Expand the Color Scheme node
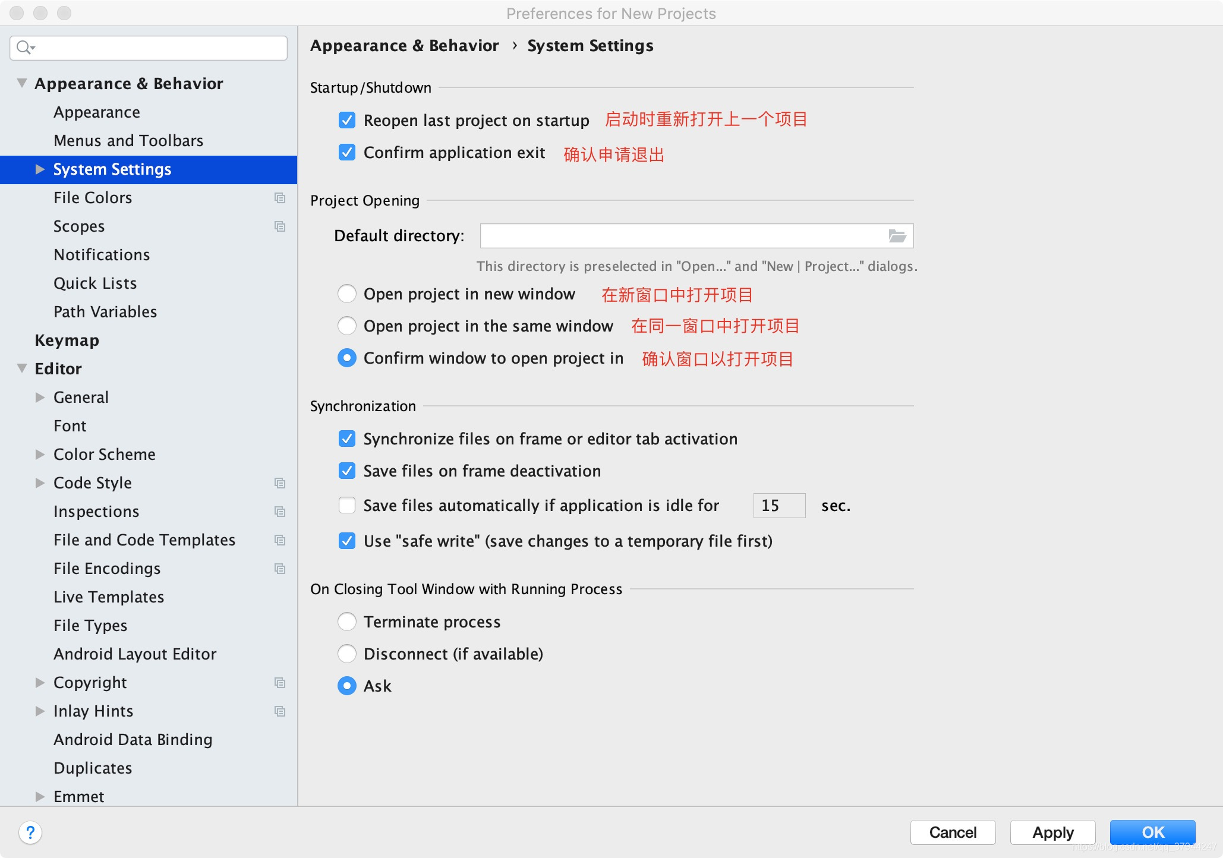The height and width of the screenshot is (858, 1223). (40, 455)
